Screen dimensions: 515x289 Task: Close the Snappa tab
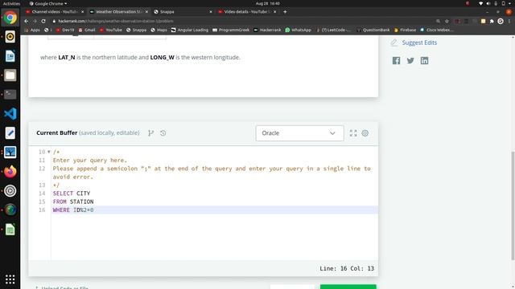pos(211,12)
